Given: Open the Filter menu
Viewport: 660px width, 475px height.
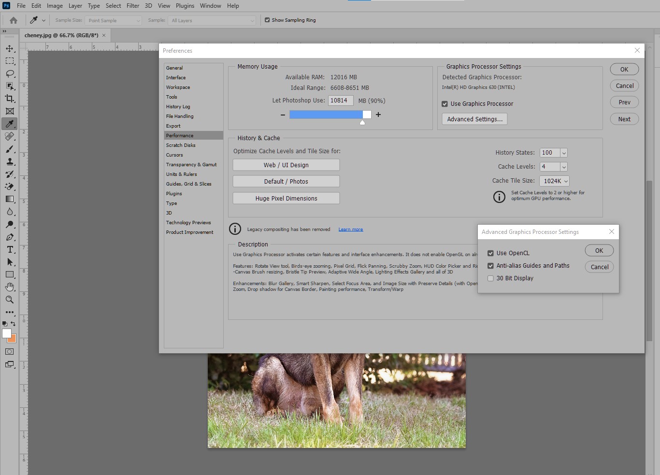Looking at the screenshot, I should click(x=132, y=5).
